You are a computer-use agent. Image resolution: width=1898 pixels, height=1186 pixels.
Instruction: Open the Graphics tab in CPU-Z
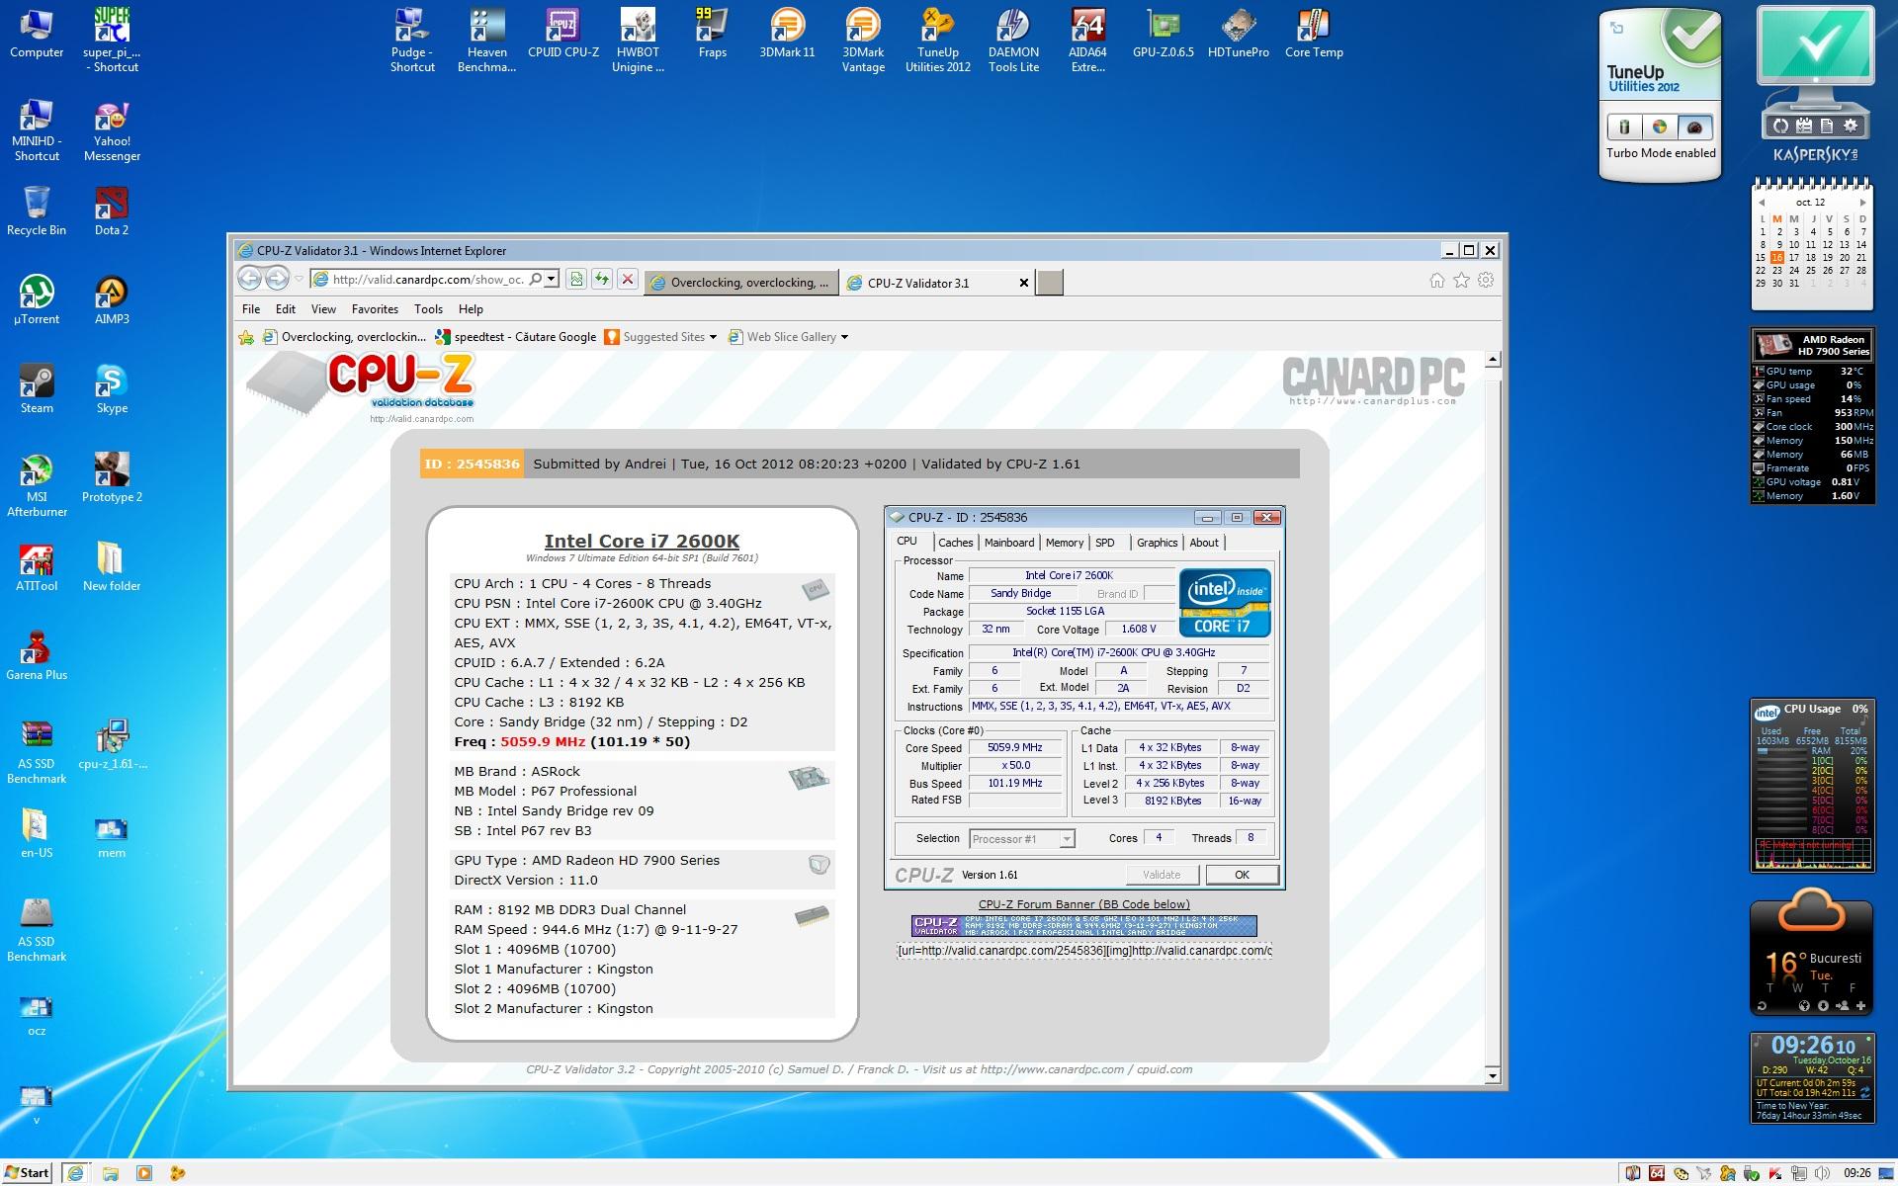[x=1157, y=543]
